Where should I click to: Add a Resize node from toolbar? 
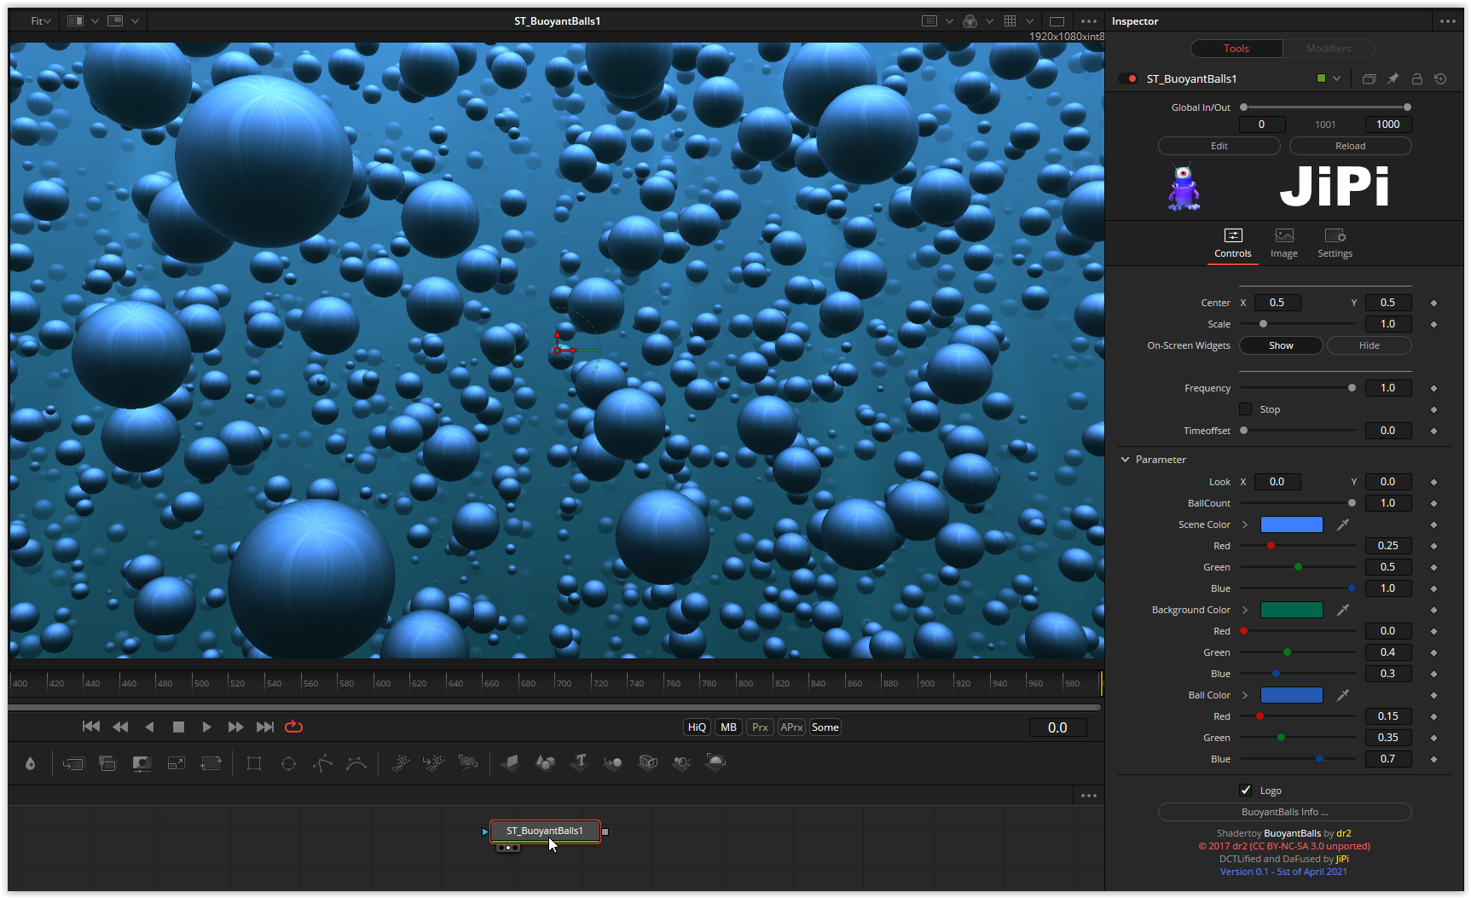coord(177,763)
